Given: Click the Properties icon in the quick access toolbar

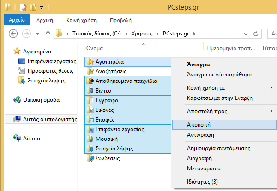Looking at the screenshot, I should point(23,7).
